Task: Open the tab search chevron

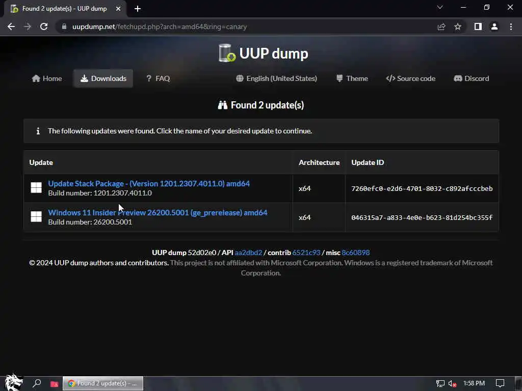Action: 440,7
